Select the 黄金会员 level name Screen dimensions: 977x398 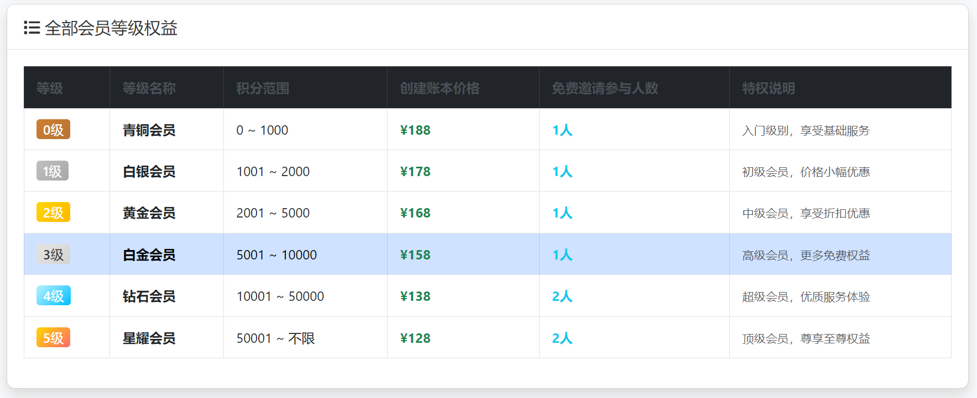(149, 213)
